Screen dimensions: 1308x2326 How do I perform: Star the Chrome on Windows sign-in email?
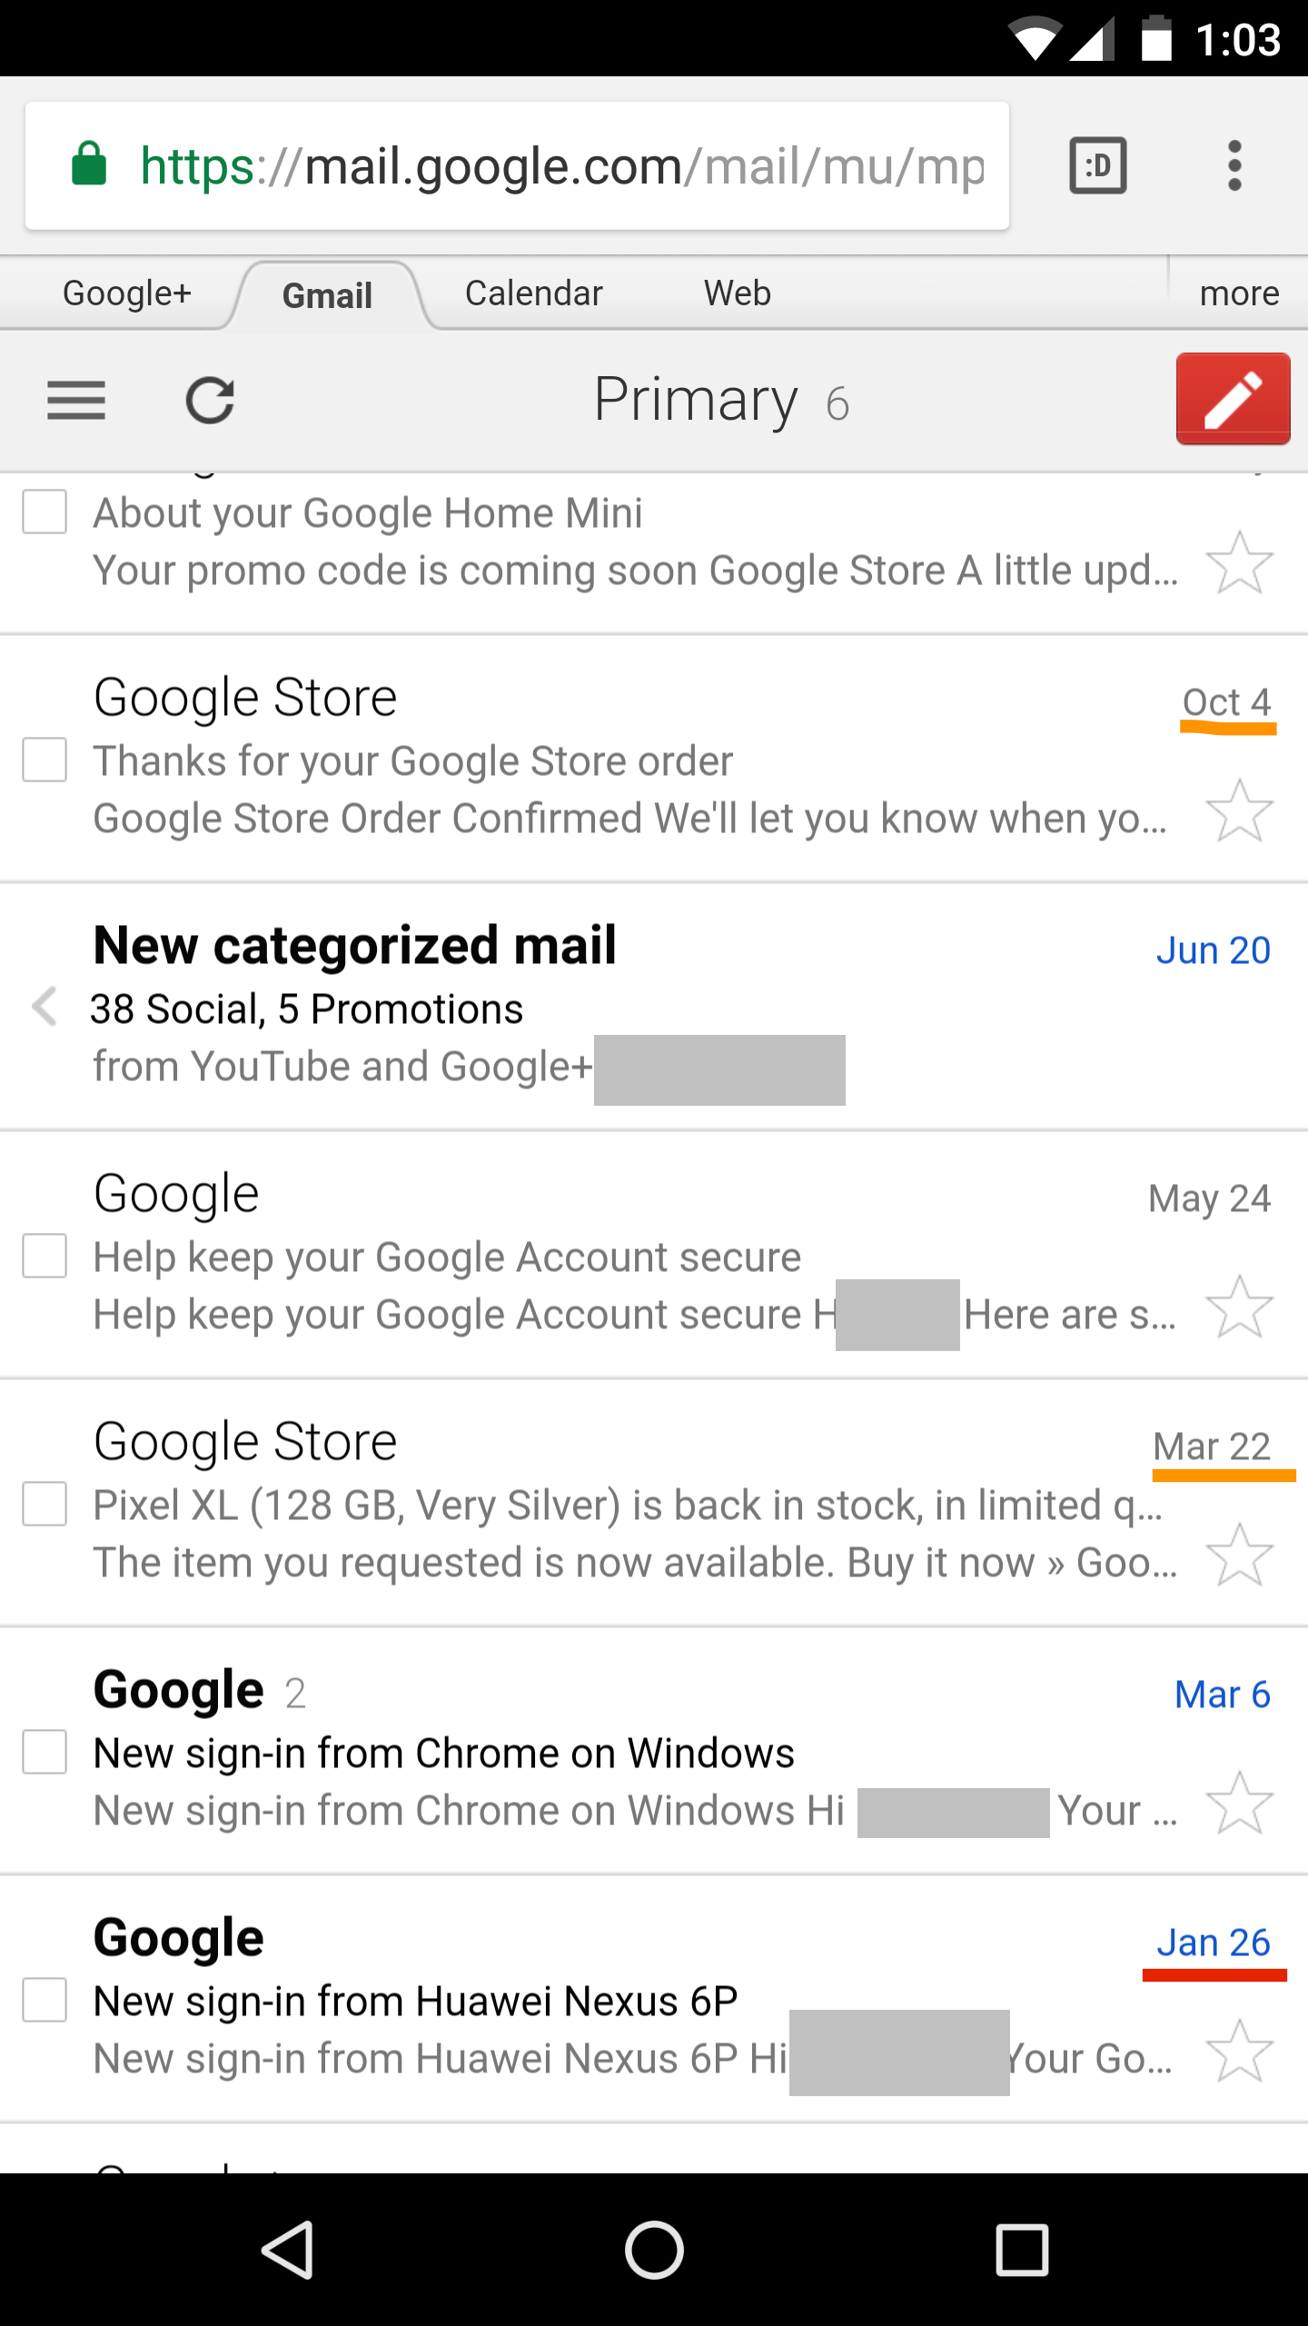[1239, 1803]
